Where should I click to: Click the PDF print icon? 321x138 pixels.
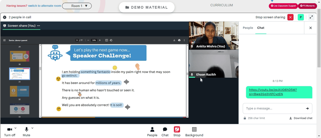[x=179, y=40]
